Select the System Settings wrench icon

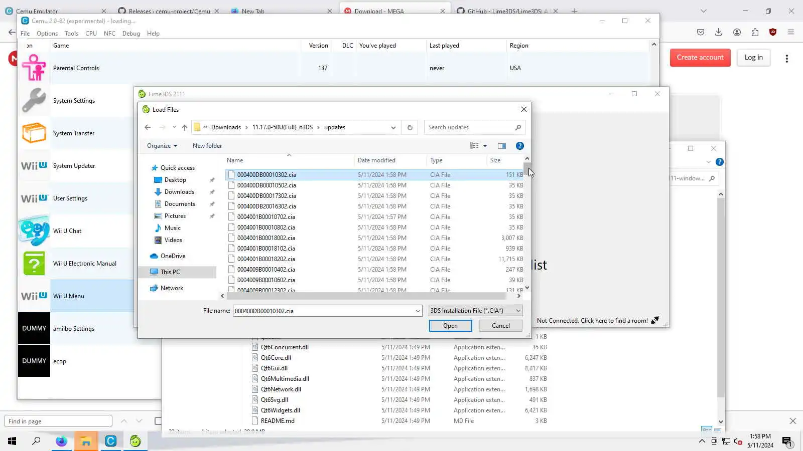pos(34,100)
